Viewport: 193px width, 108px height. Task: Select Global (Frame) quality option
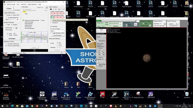[8, 35]
